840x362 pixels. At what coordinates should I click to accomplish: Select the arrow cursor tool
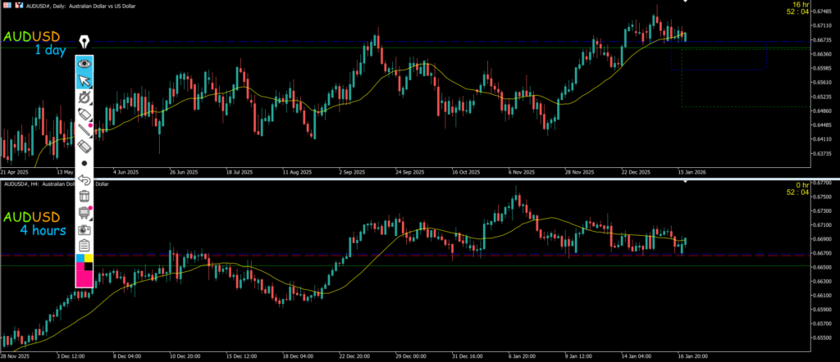pos(84,80)
